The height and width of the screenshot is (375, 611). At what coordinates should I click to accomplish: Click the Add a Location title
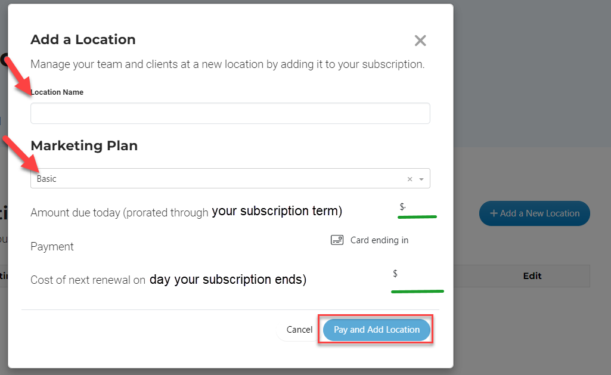(x=83, y=40)
